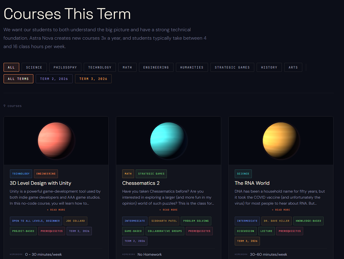Select the ALL category filter
This screenshot has width=344, height=259.
[x=11, y=67]
